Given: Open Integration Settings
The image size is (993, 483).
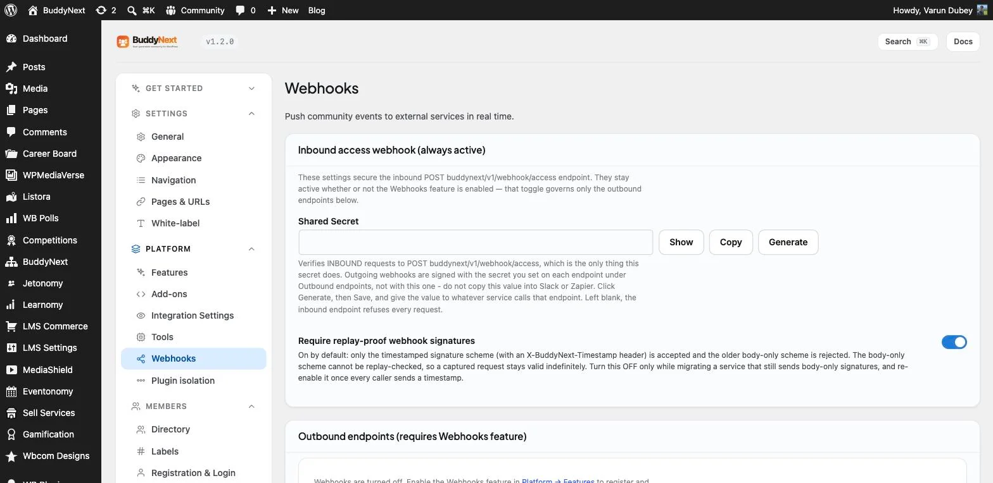Looking at the screenshot, I should tap(193, 315).
